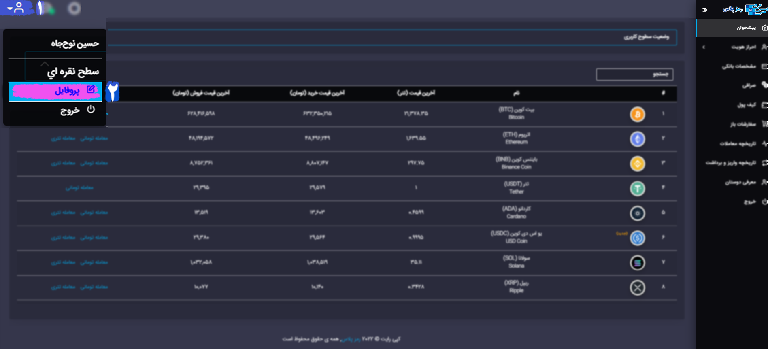Open the user account icon in top bar
This screenshot has height=349, width=768.
click(16, 8)
